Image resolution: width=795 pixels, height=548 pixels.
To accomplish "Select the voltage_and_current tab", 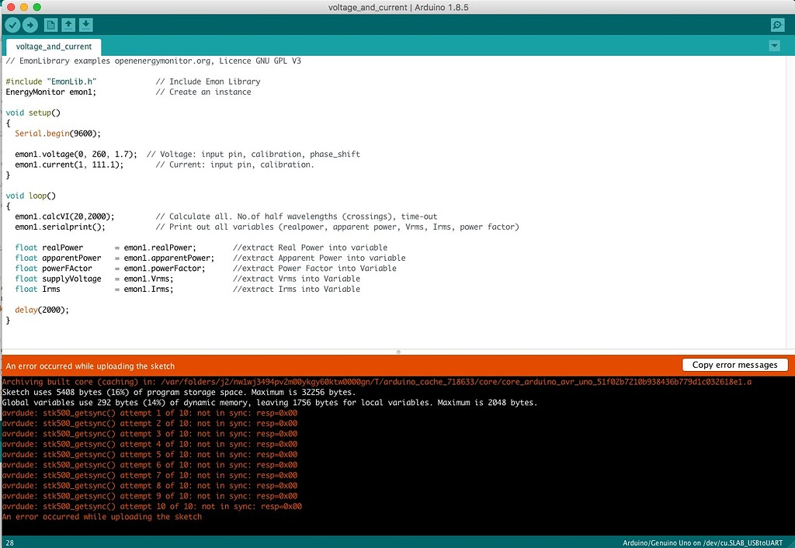I will click(53, 46).
